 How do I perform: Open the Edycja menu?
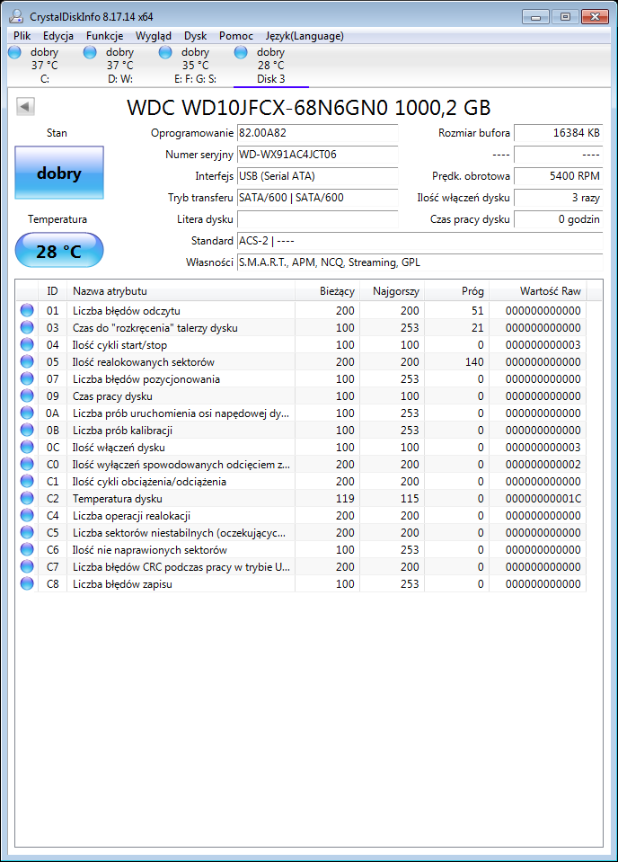coord(58,36)
